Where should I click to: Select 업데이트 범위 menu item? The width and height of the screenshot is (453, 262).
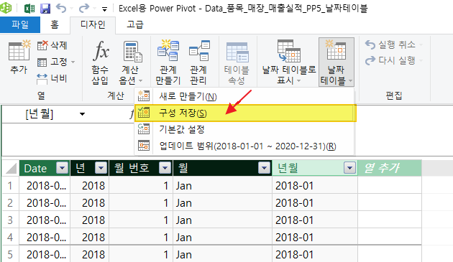pos(244,146)
